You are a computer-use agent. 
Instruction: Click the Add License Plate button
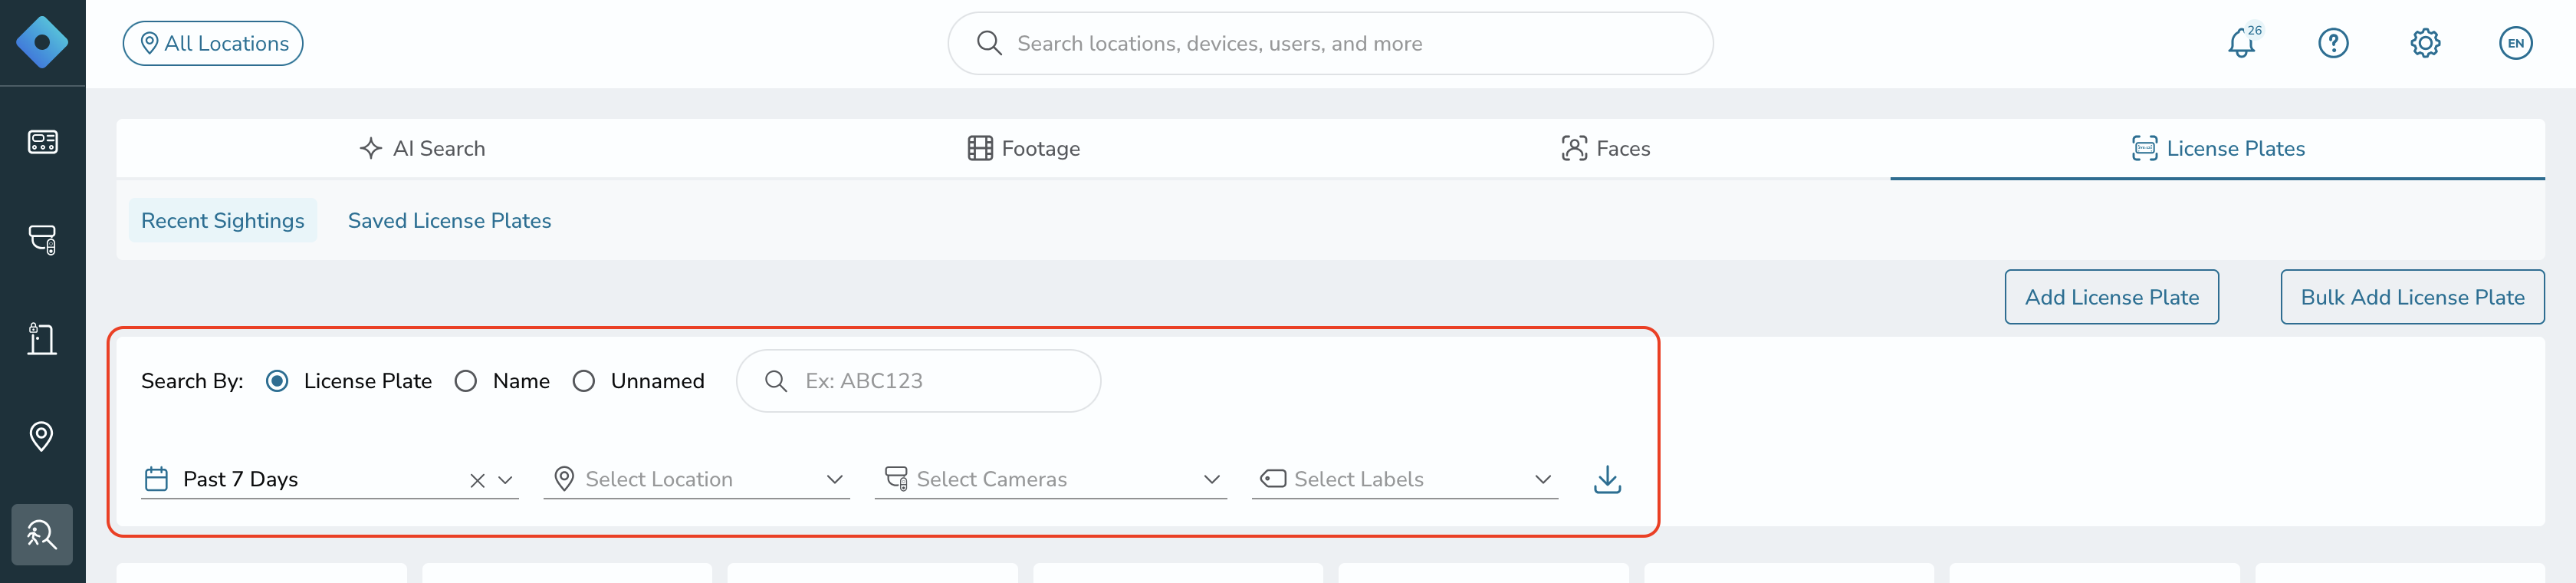point(2111,297)
